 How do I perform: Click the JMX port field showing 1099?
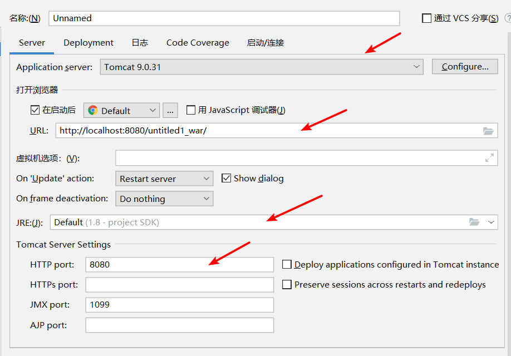[x=180, y=305]
